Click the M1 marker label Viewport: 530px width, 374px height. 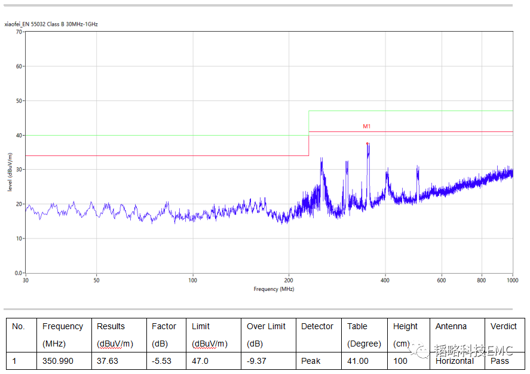pos(367,126)
